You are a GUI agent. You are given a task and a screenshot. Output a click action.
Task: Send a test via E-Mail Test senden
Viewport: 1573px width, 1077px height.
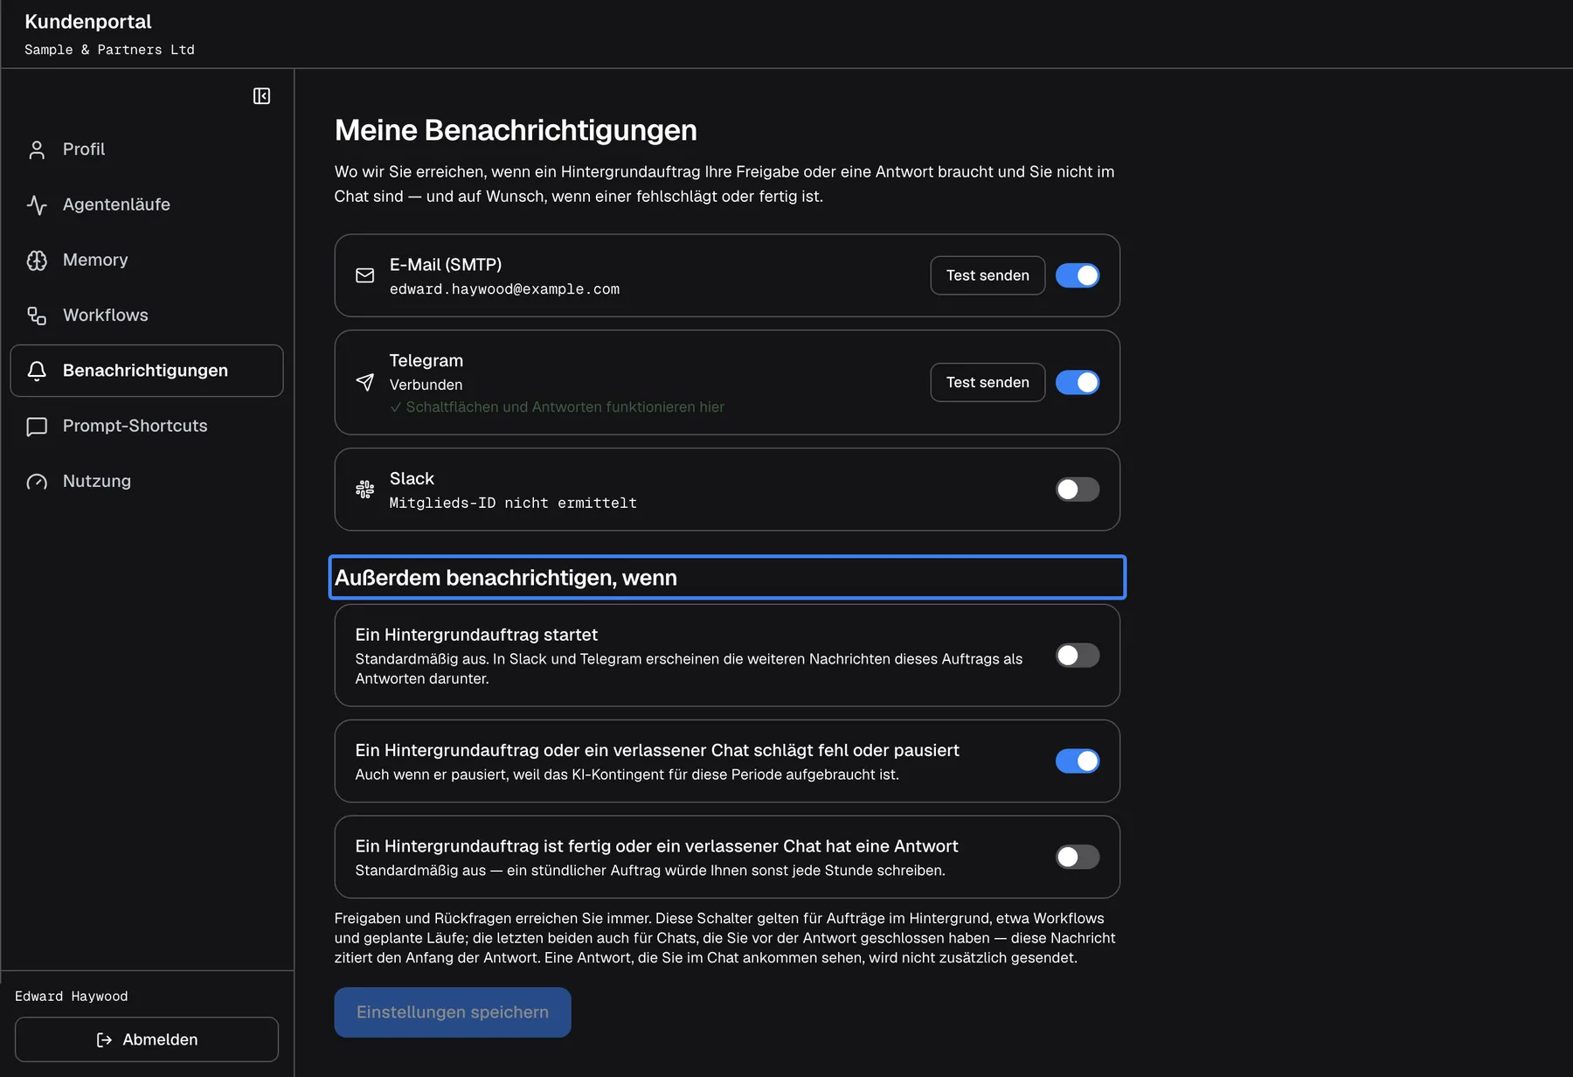(x=987, y=275)
